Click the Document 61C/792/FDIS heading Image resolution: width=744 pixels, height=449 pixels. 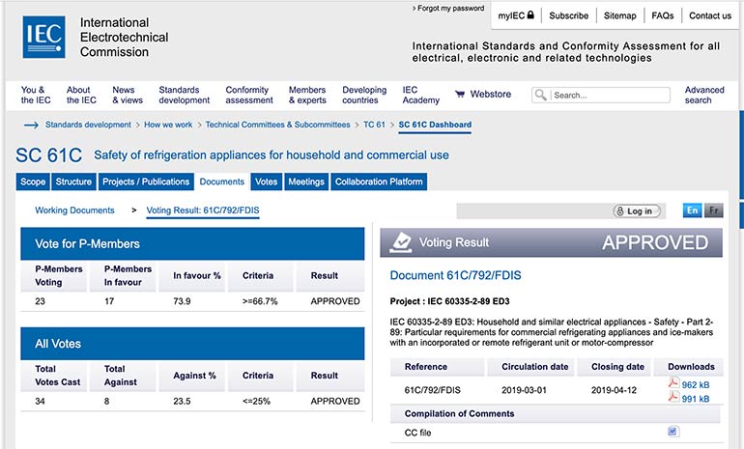coord(455,275)
